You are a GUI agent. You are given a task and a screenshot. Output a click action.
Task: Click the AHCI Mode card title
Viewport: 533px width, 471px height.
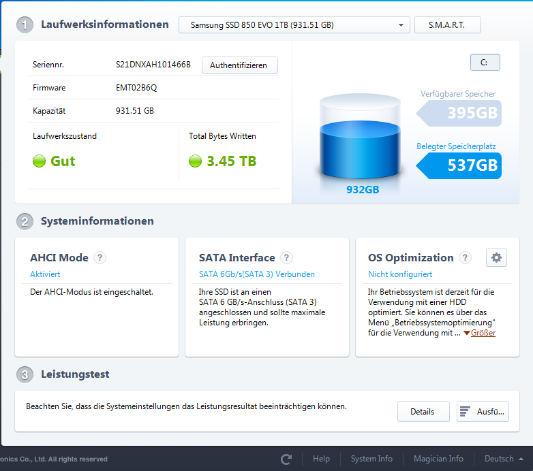[59, 257]
